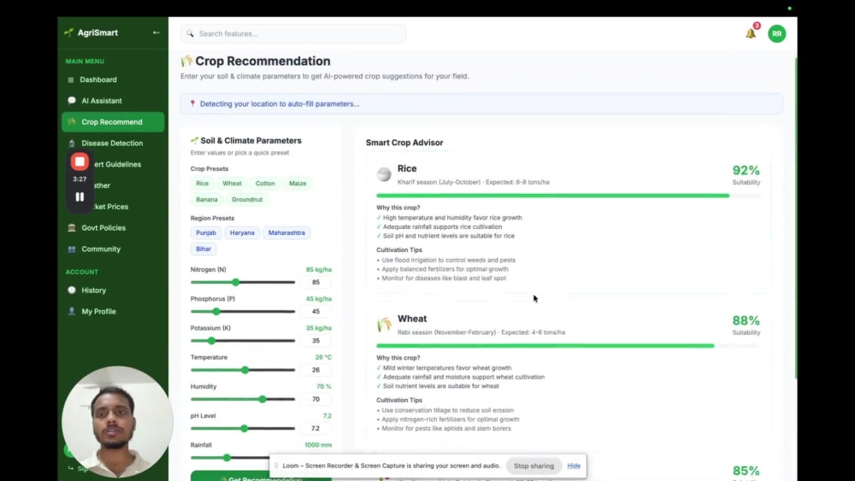Click the Rice card grain icon
This screenshot has width=855, height=481.
tap(384, 173)
